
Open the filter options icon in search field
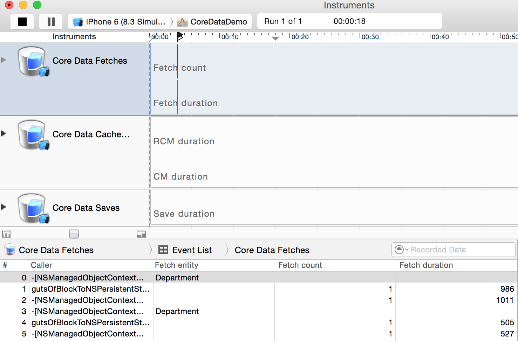tap(401, 250)
